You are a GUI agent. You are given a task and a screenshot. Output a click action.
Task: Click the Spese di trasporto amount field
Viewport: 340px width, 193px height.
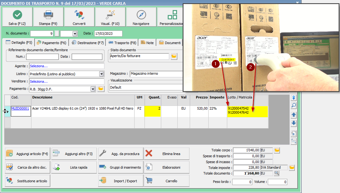click(247, 156)
